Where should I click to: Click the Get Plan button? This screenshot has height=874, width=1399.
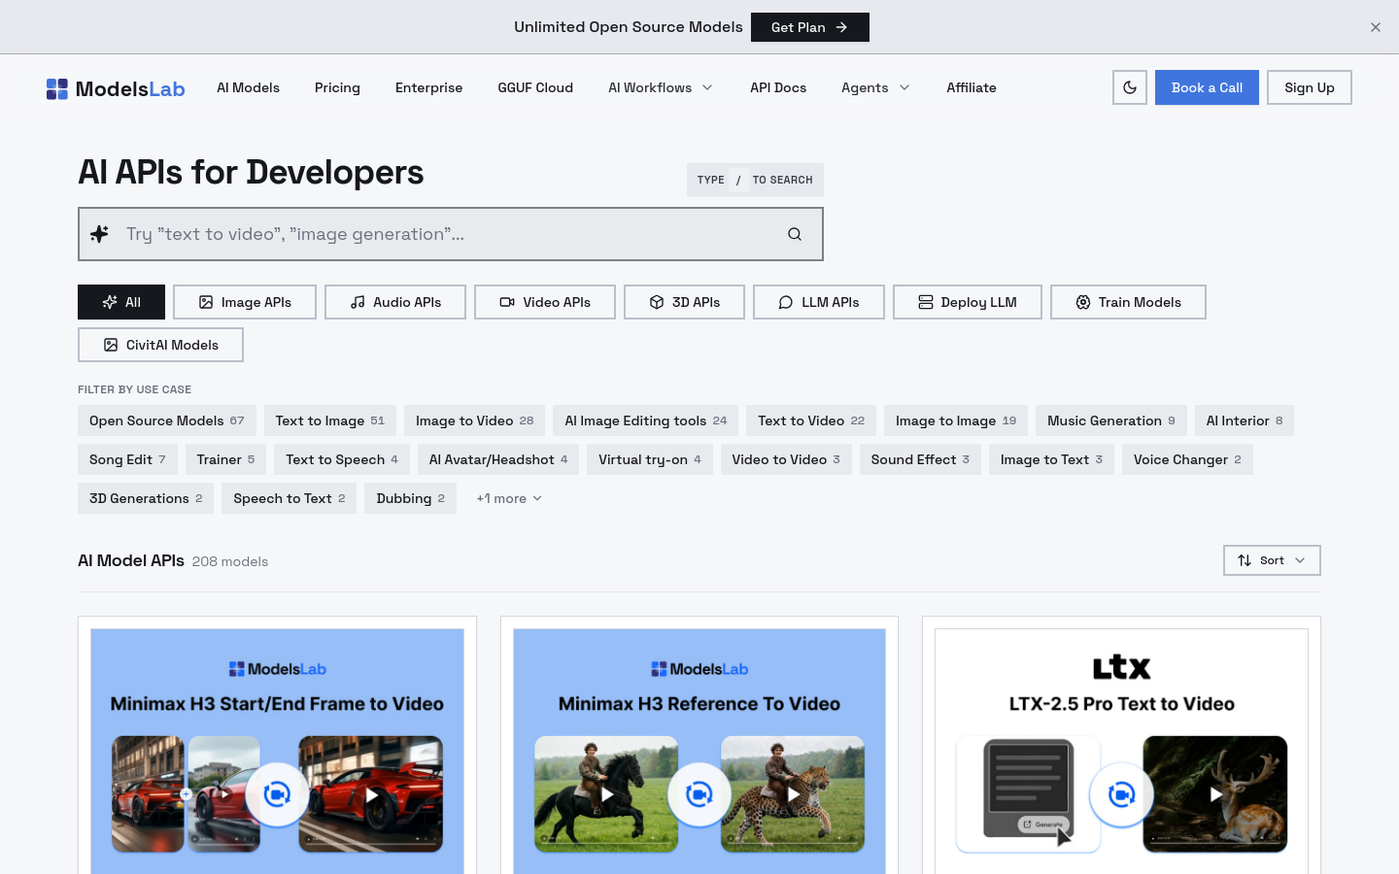pyautogui.click(x=809, y=27)
